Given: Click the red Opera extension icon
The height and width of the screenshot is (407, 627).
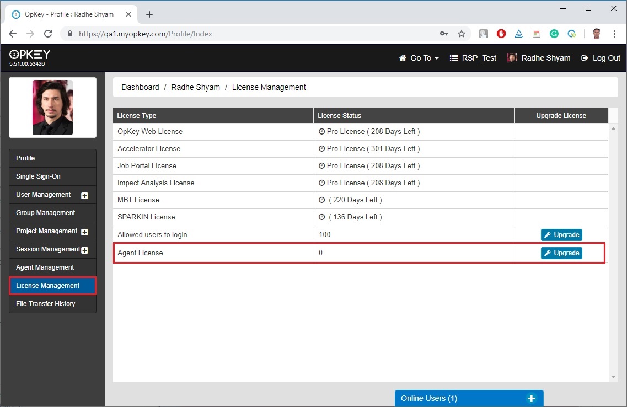Looking at the screenshot, I should pyautogui.click(x=501, y=34).
